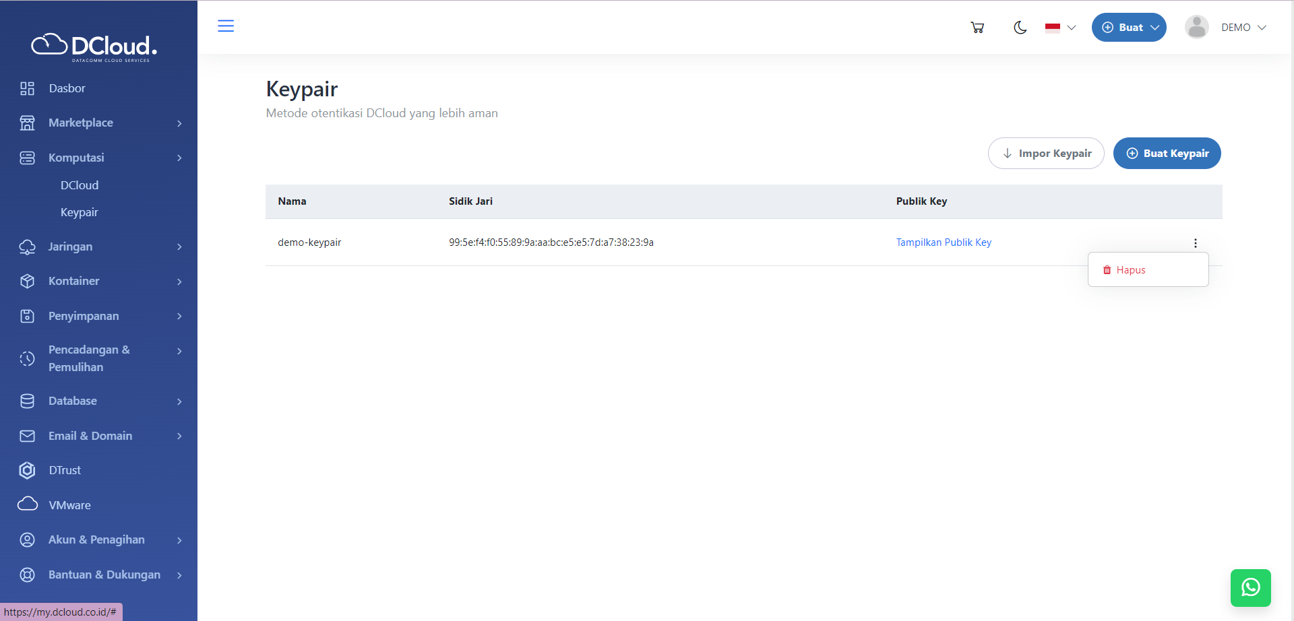Viewport: 1294px width, 621px height.
Task: Click the demo user avatar
Action: 1196,28
